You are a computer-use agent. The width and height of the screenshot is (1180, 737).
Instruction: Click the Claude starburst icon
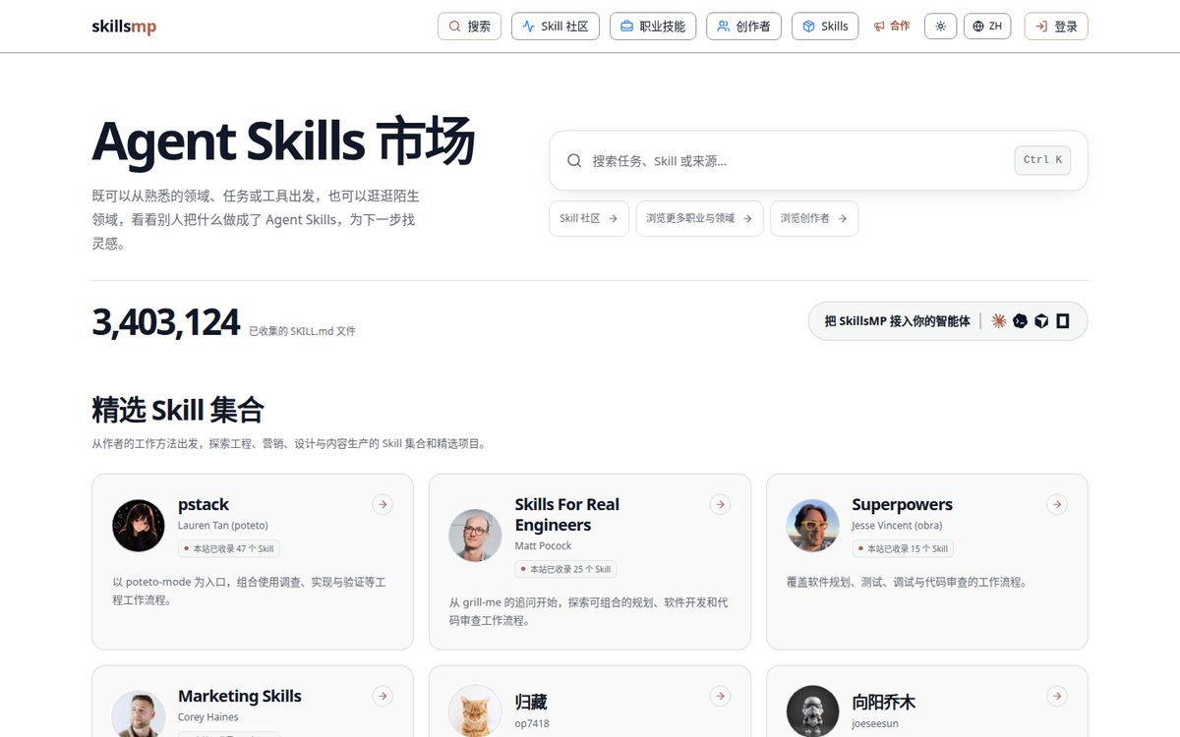tap(999, 321)
